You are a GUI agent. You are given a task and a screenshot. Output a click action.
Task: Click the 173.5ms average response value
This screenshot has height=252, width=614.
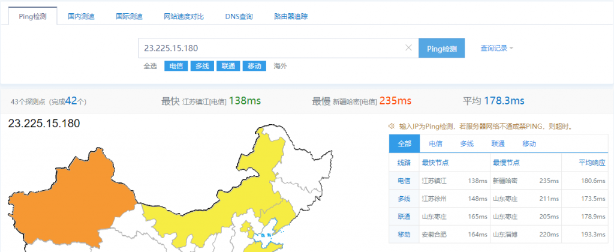pos(593,199)
